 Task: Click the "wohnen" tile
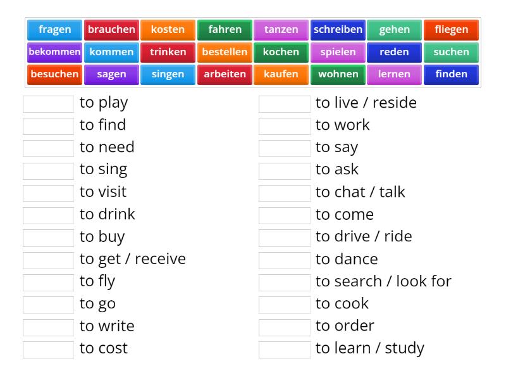[338, 74]
